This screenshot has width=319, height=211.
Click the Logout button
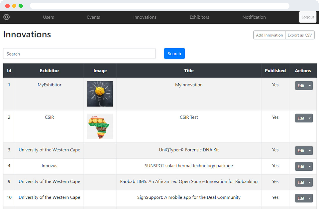point(308,17)
